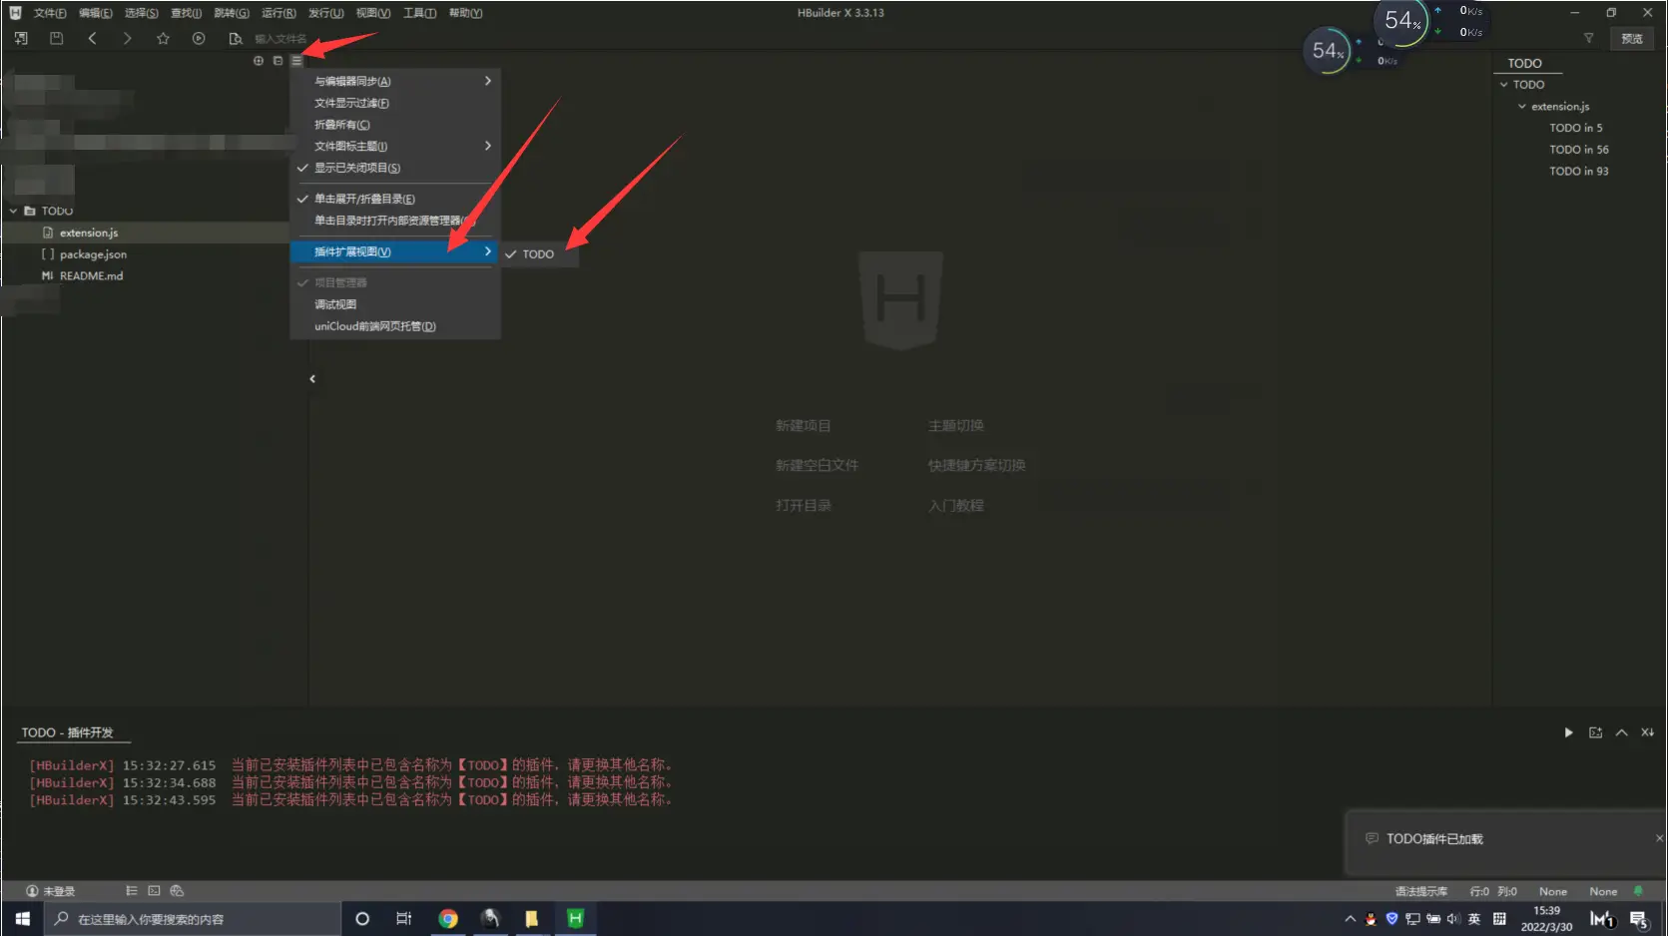The height and width of the screenshot is (936, 1668).
Task: Click 入门教程 on welcome page
Action: [956, 506]
